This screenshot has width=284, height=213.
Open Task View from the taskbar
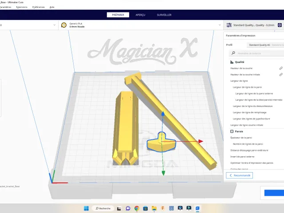[x=119, y=209]
